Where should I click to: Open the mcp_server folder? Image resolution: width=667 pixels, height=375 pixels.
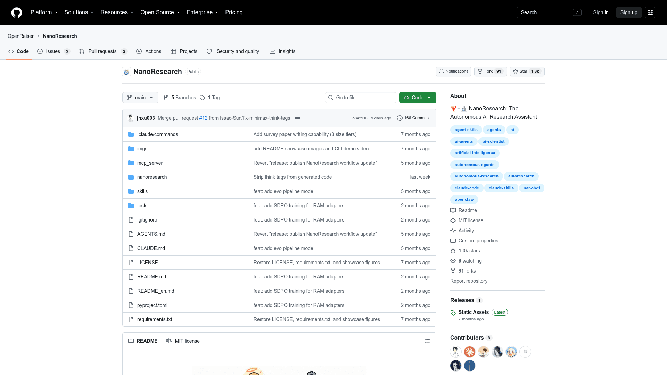coord(150,163)
